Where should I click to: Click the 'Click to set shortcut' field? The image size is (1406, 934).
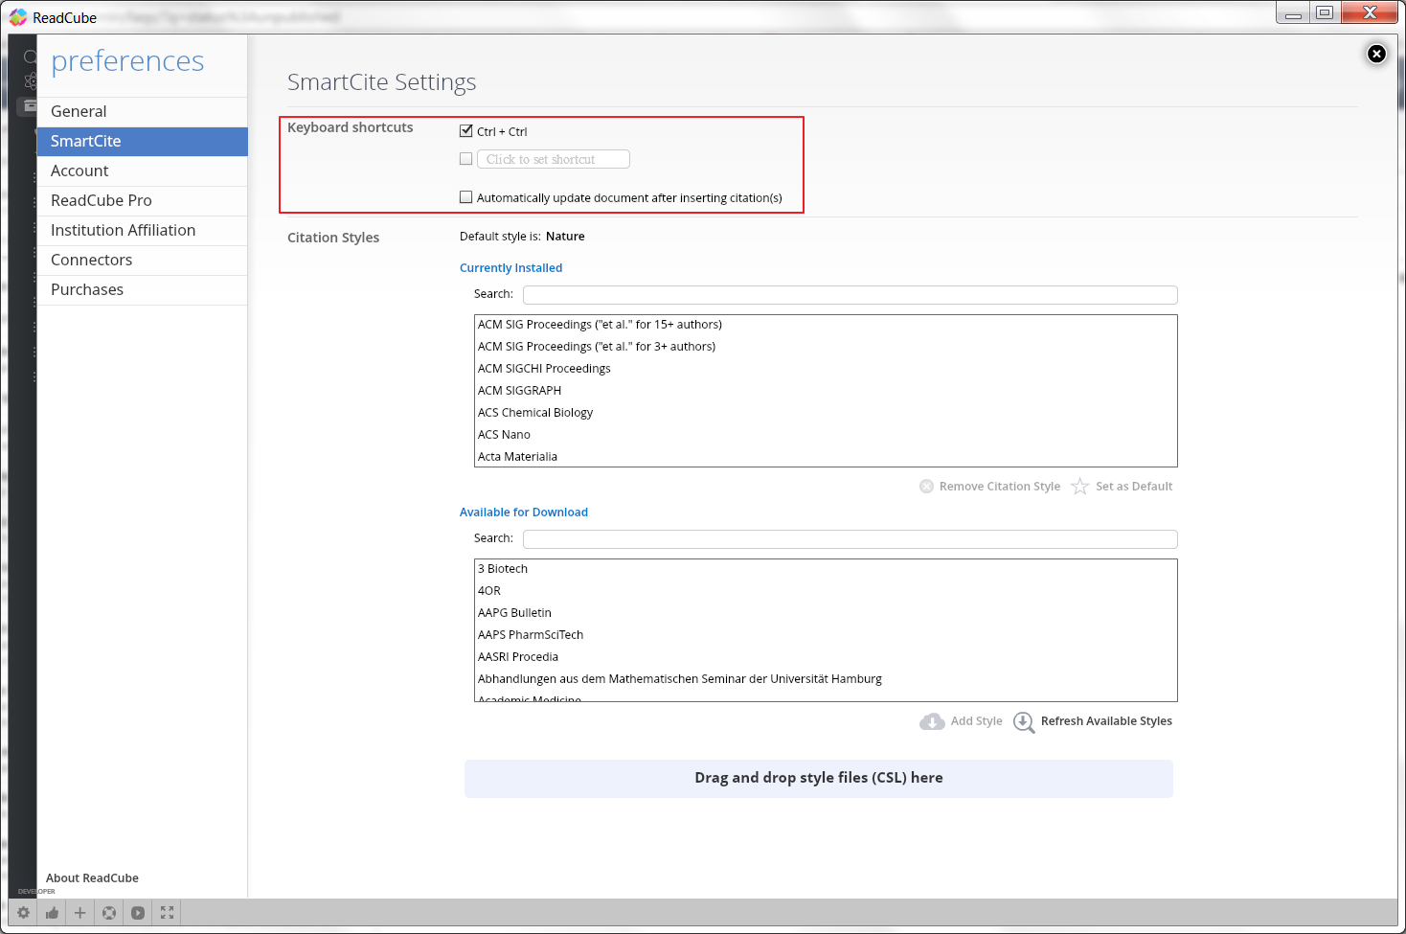554,159
